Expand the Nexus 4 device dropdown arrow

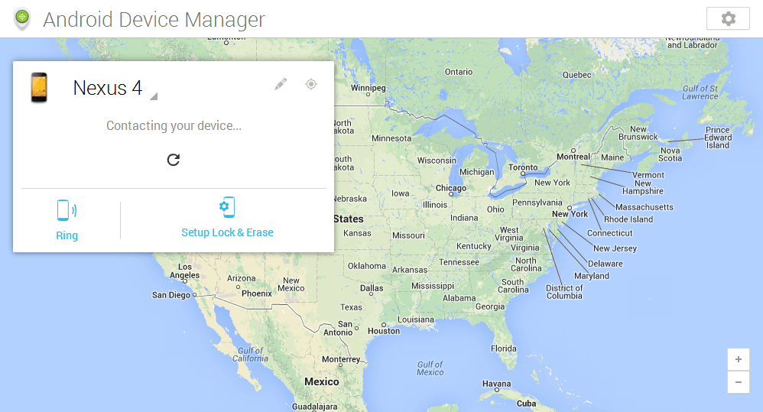(x=153, y=96)
